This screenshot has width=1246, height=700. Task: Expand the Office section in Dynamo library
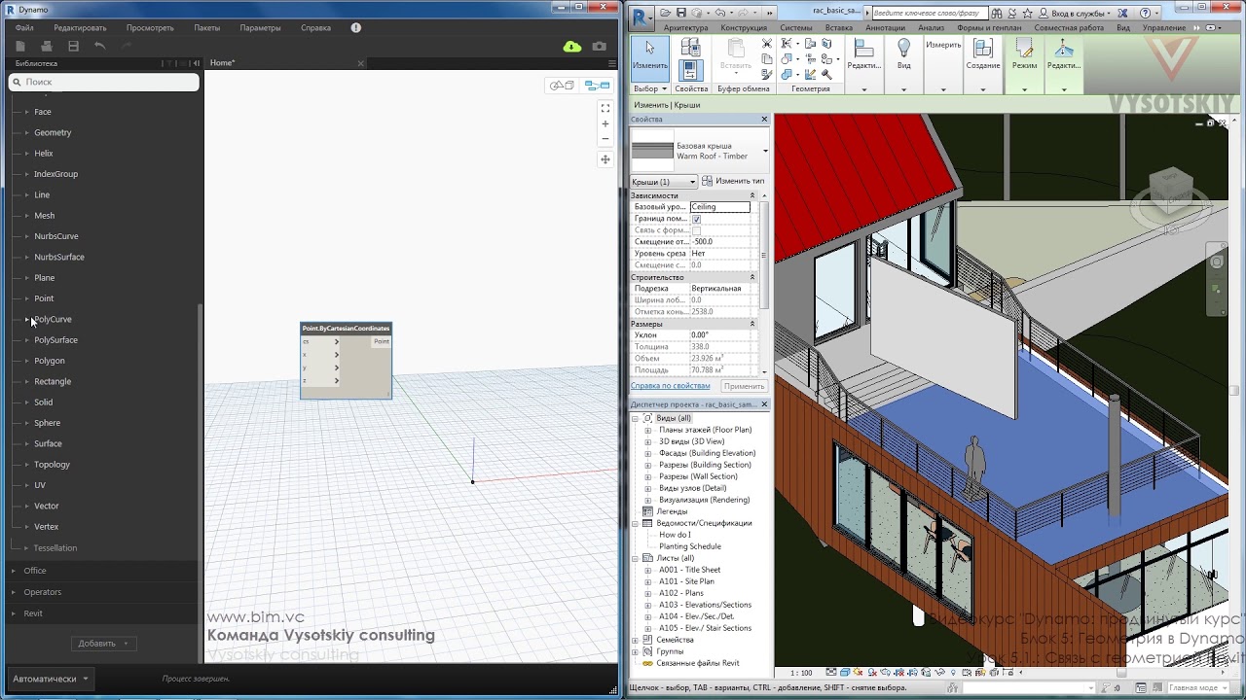(14, 571)
